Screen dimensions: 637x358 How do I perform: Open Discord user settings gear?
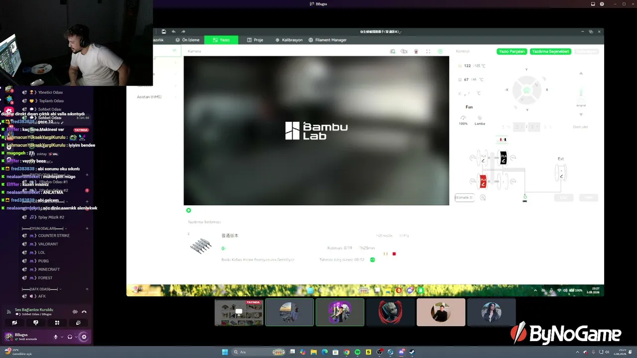84,337
